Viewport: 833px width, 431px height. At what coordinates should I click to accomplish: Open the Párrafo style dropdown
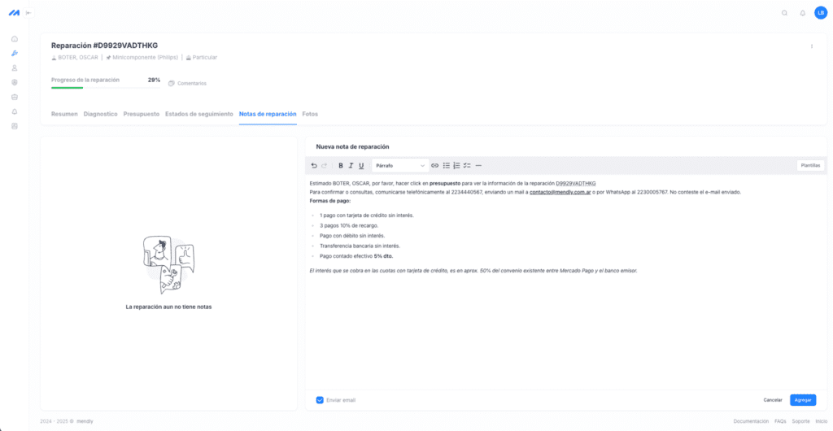click(x=400, y=165)
